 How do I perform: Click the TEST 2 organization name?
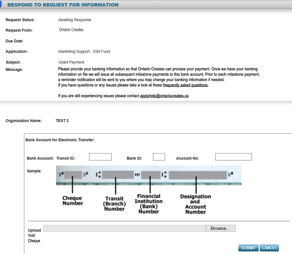(x=62, y=121)
